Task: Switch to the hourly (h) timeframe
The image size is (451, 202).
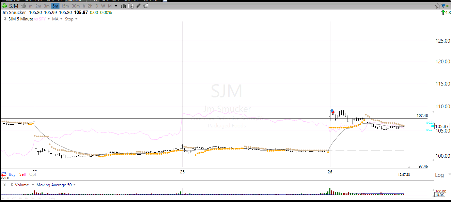Action: (84, 6)
